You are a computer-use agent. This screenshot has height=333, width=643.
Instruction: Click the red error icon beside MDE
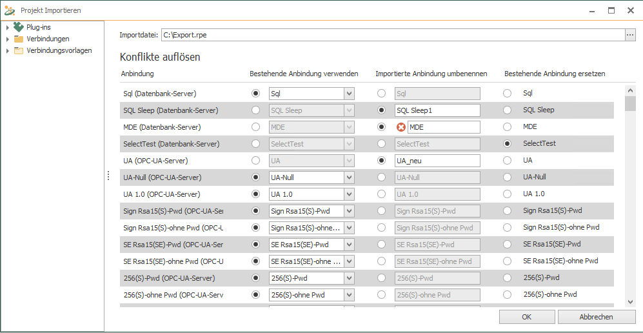click(401, 127)
